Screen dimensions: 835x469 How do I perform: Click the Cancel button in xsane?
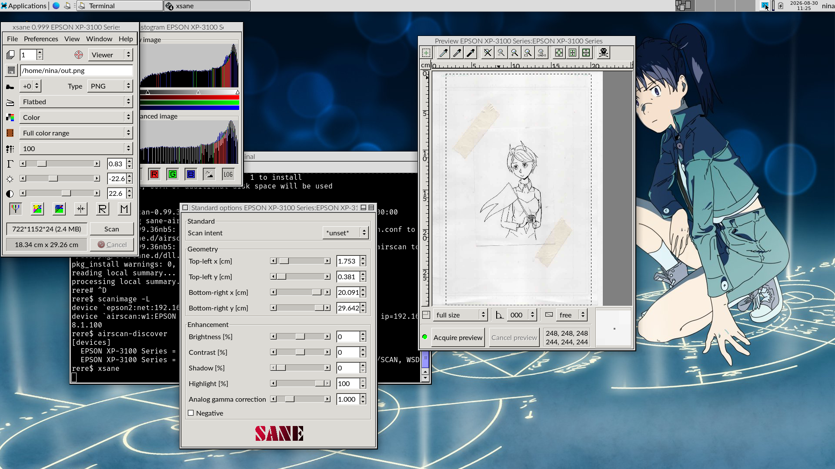112,244
